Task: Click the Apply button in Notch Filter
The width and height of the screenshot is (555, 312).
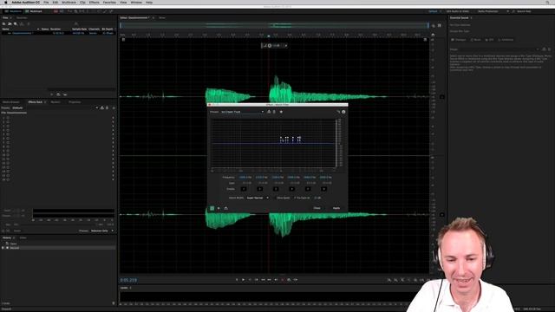Action: click(336, 208)
